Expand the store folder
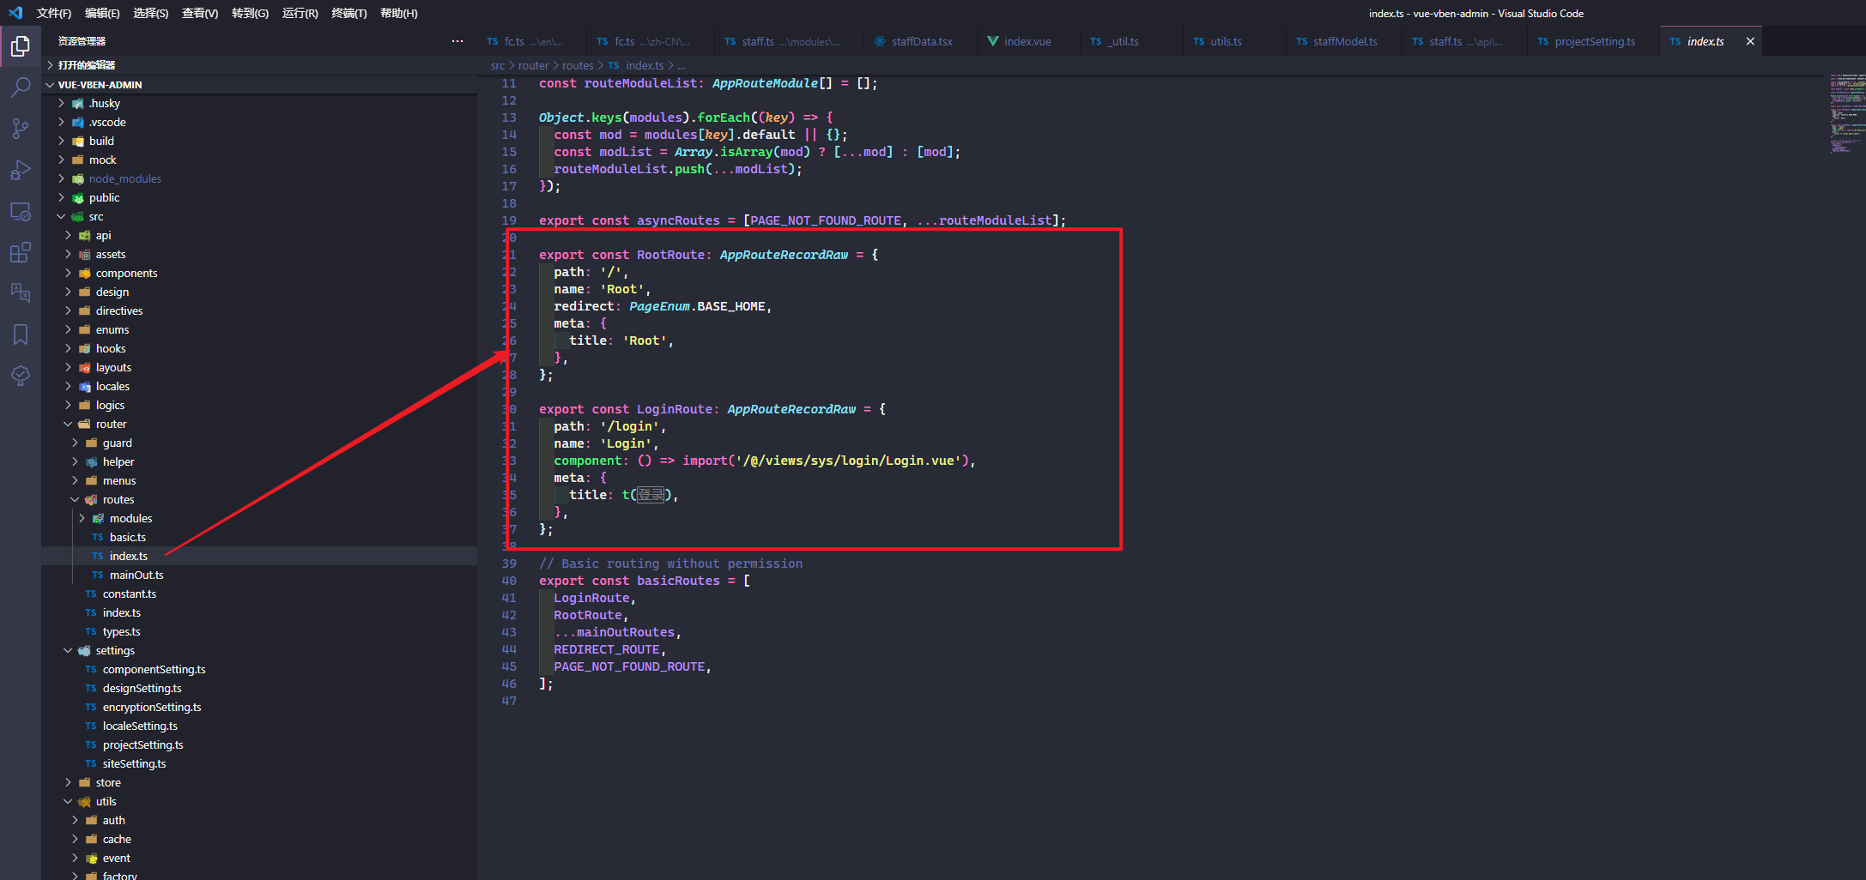 [x=68, y=782]
